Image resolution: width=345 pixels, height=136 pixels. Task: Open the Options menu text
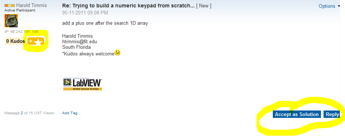pyautogui.click(x=327, y=6)
